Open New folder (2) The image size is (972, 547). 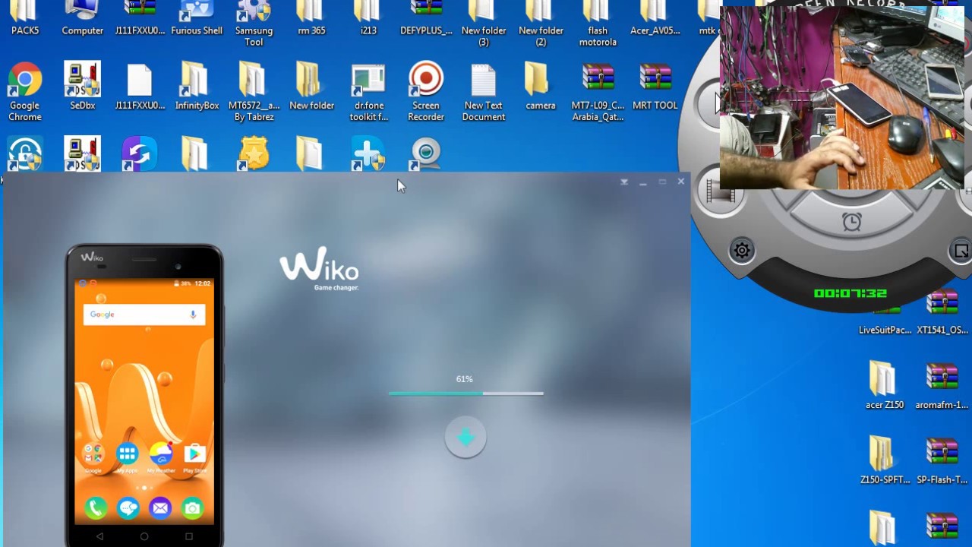click(x=541, y=24)
